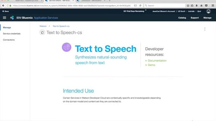Open the Catalog in the top bar

click(x=182, y=18)
